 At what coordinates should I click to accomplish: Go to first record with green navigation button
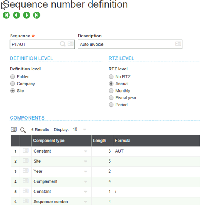click(x=6, y=15)
